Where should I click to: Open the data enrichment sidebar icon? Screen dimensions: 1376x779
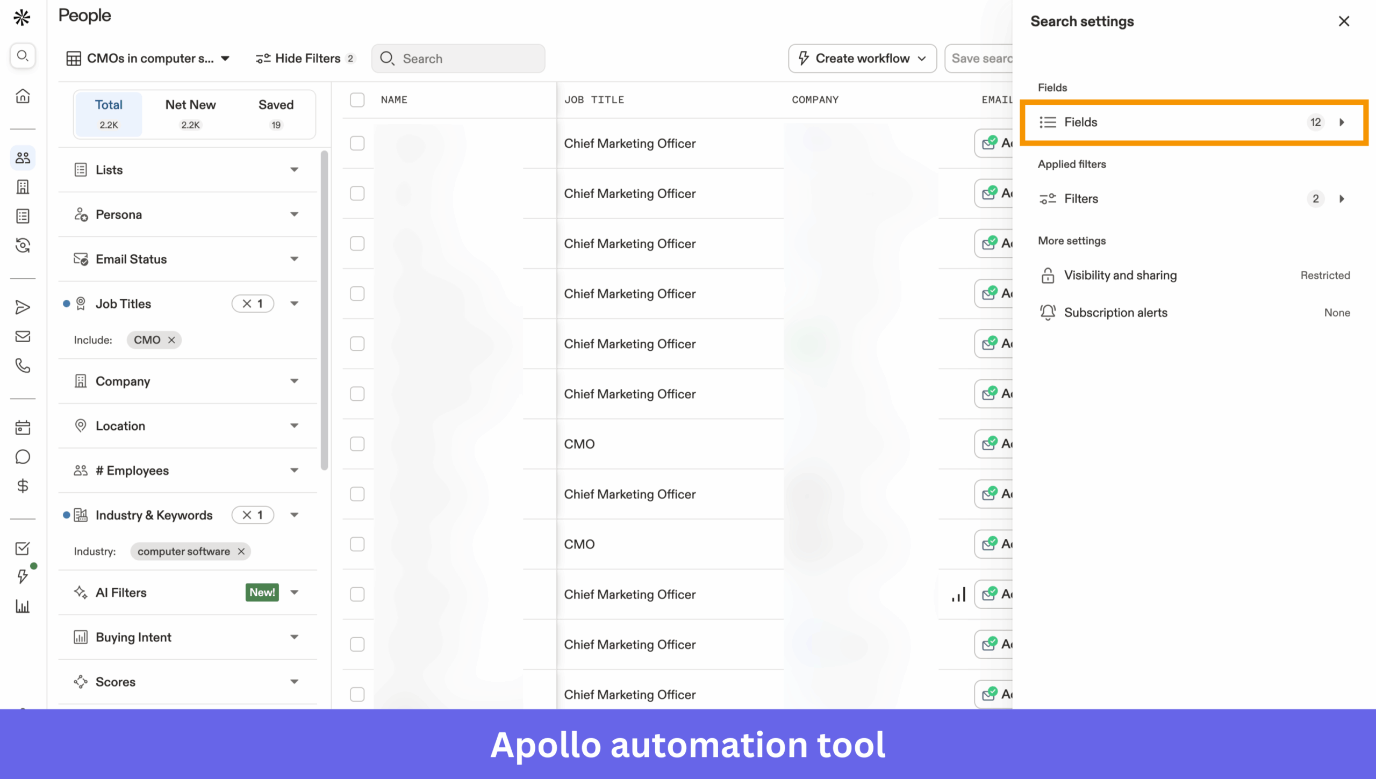23,246
